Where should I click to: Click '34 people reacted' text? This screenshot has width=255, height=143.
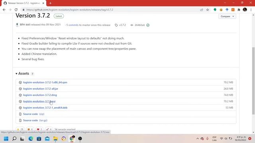pos(65,129)
